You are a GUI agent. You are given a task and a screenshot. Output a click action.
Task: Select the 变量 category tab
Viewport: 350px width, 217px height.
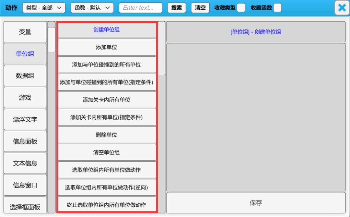click(25, 32)
